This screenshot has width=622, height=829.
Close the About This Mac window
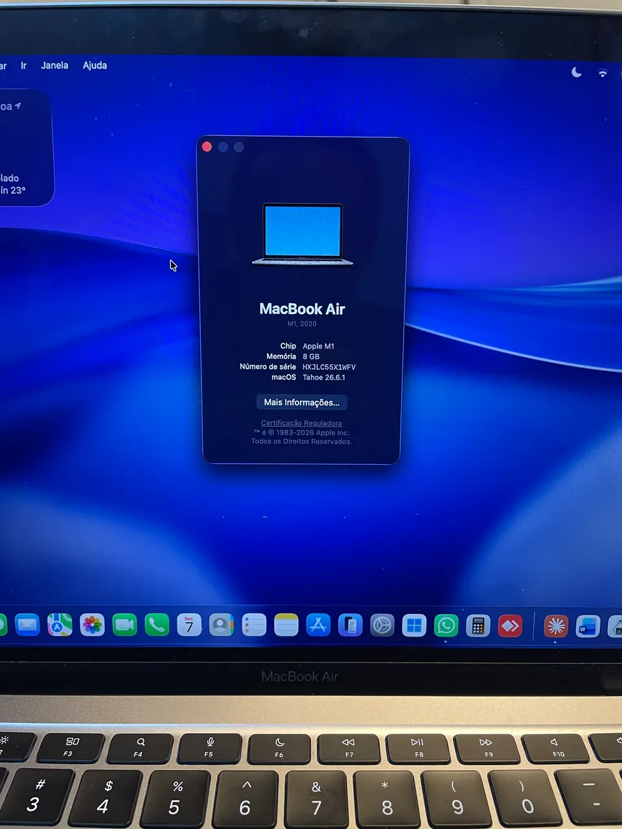[x=207, y=147]
